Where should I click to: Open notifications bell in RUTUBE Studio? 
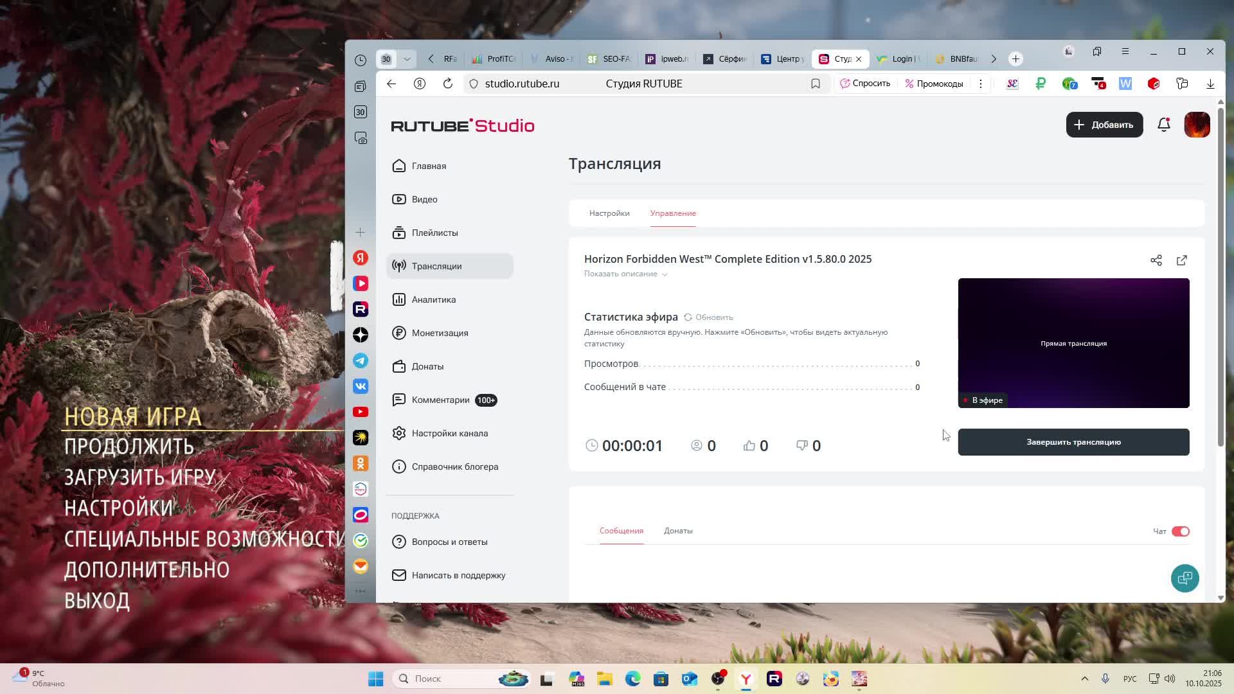1163,125
